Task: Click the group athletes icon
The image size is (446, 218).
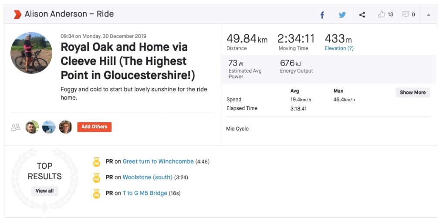Action: [x=16, y=127]
